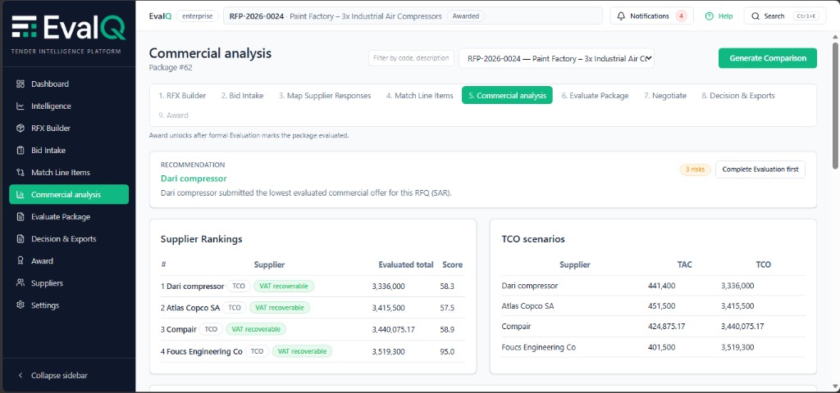Click the Settings gear icon
Screen dimensions: 840x393
[21, 305]
